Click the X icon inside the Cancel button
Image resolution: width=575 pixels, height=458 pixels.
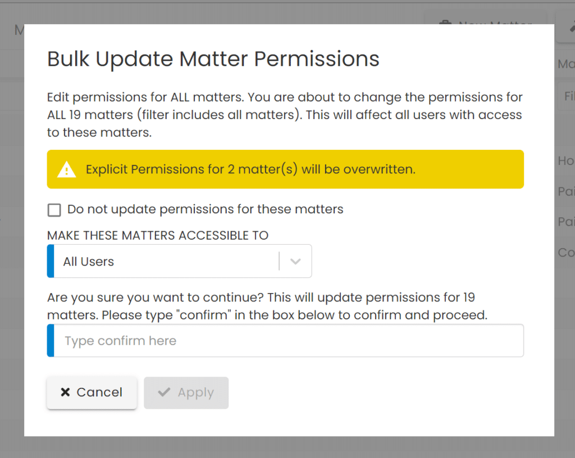point(66,392)
